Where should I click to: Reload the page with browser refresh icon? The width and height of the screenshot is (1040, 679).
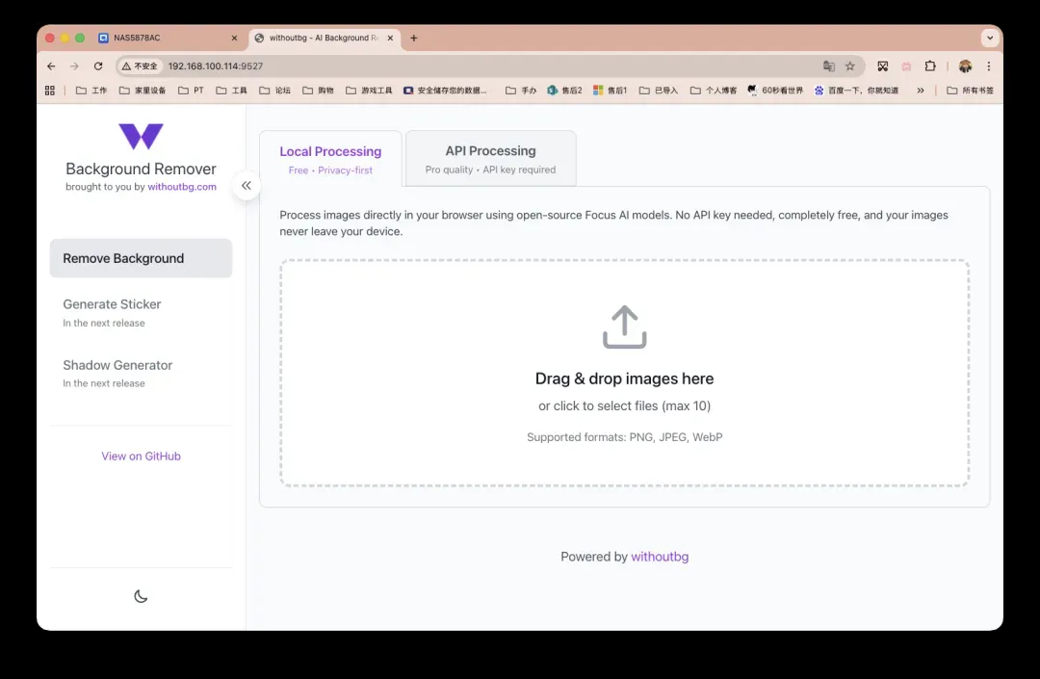click(98, 66)
